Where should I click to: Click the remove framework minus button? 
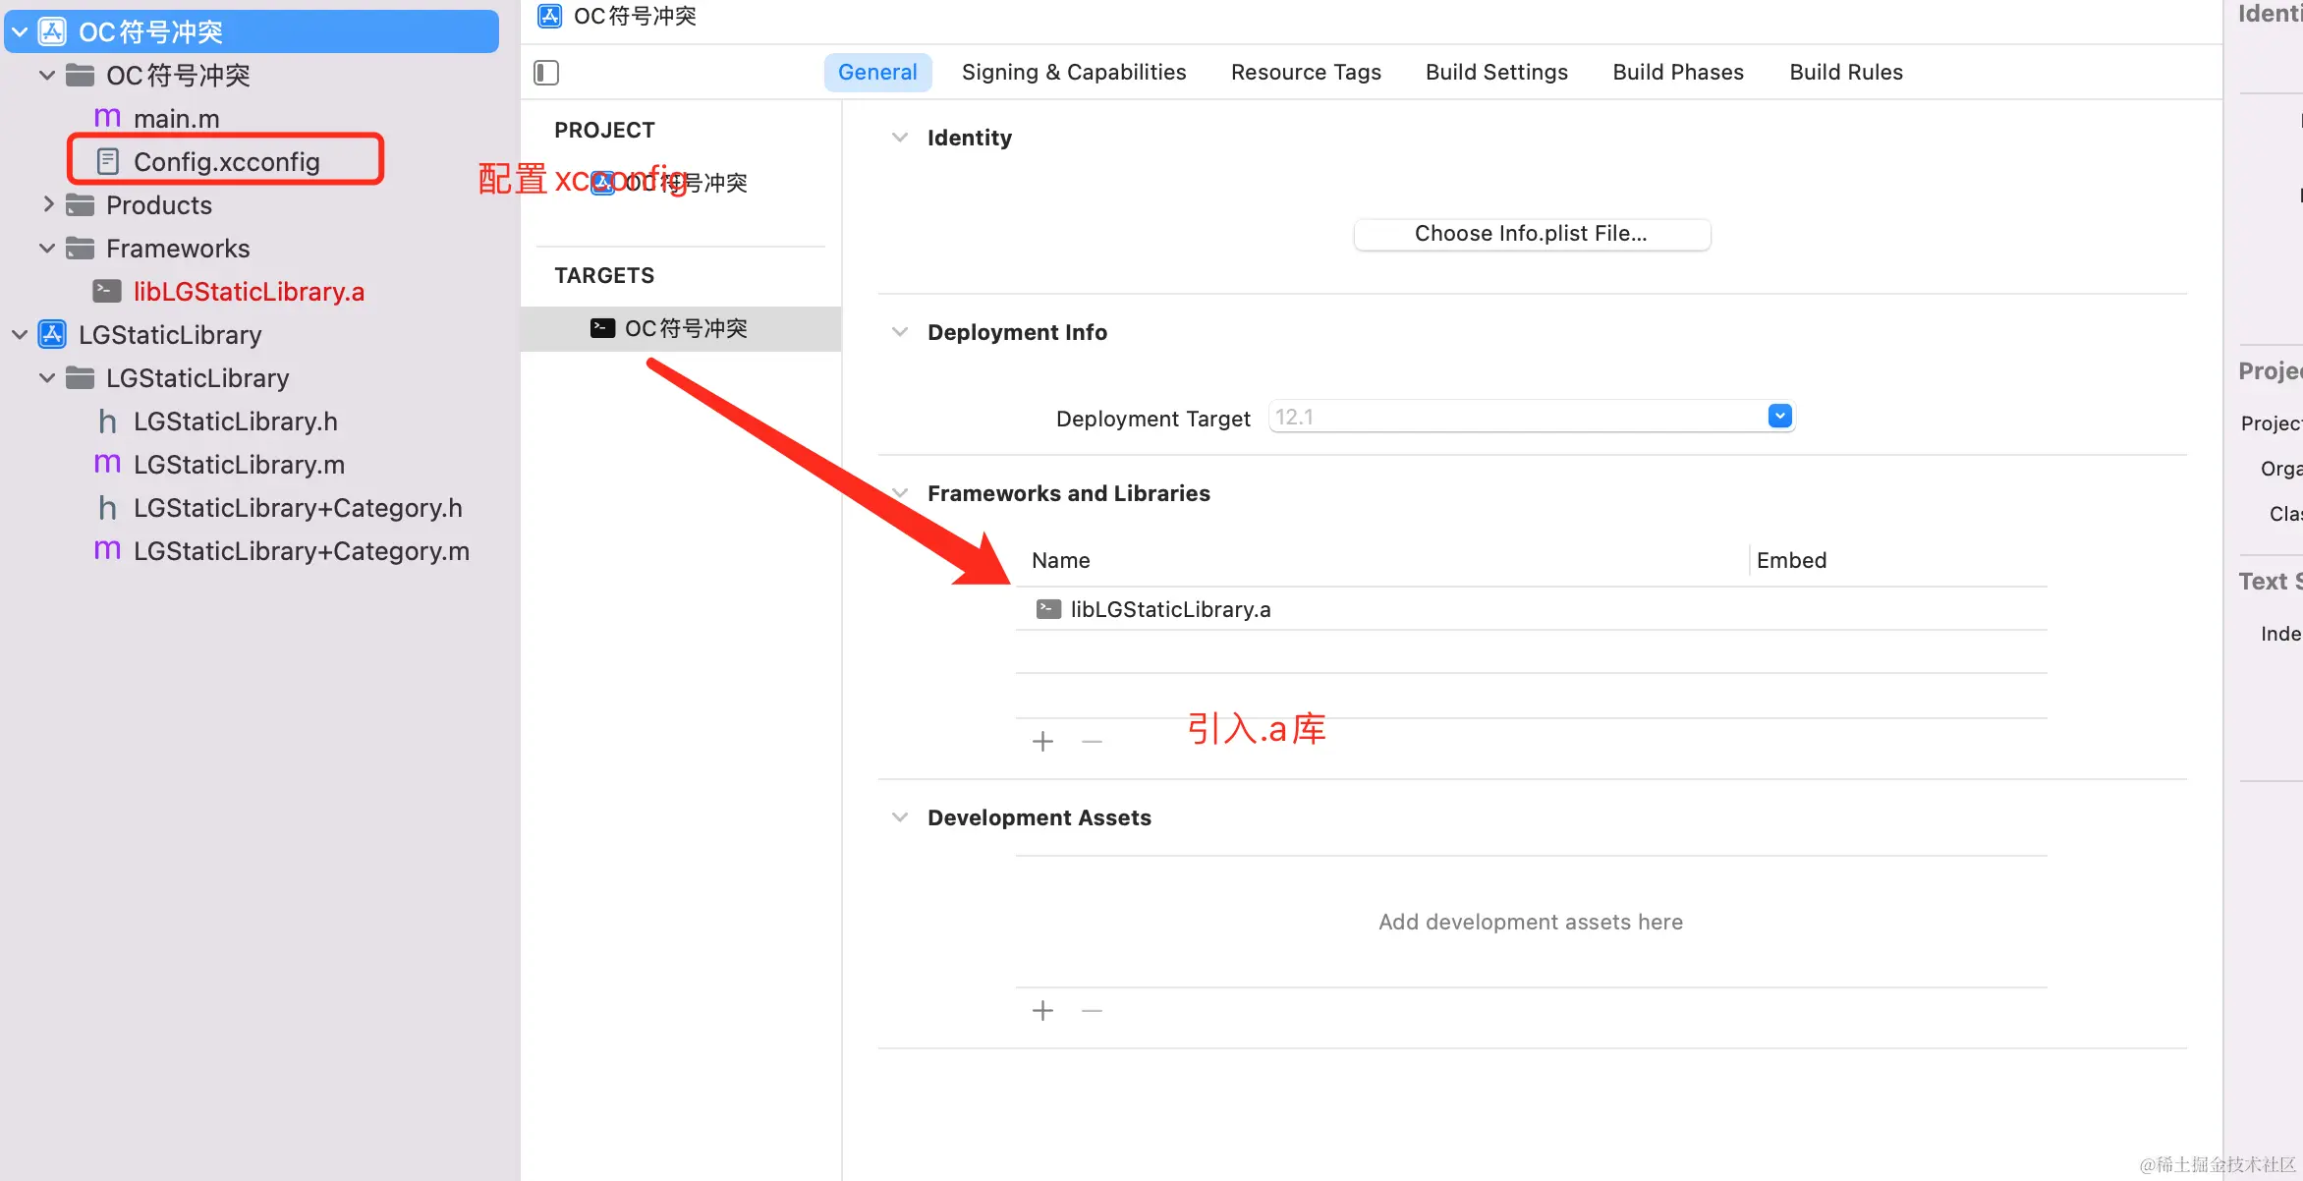coord(1092,741)
